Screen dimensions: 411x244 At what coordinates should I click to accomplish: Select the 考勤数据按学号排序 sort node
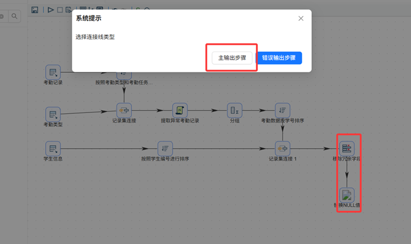[283, 111]
